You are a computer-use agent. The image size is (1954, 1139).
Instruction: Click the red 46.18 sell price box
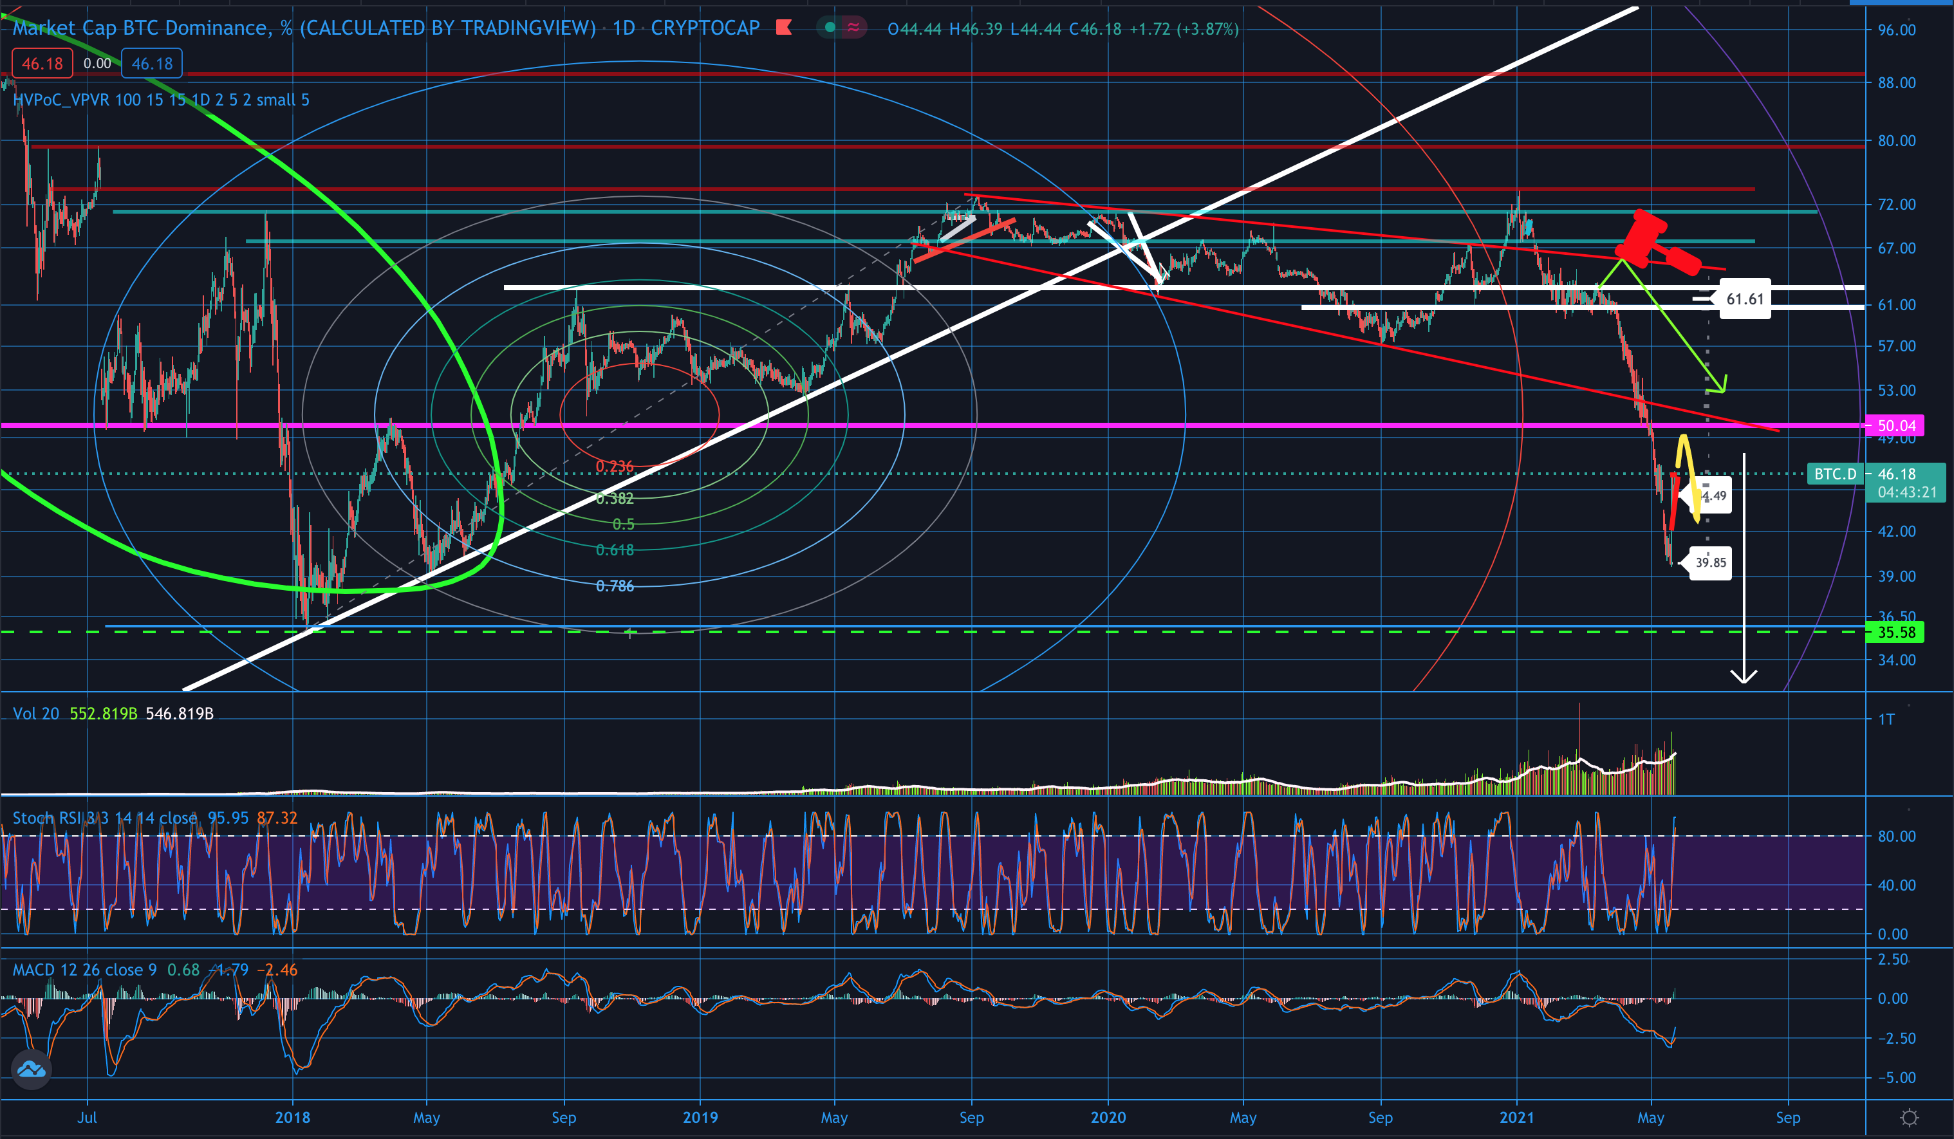(42, 64)
